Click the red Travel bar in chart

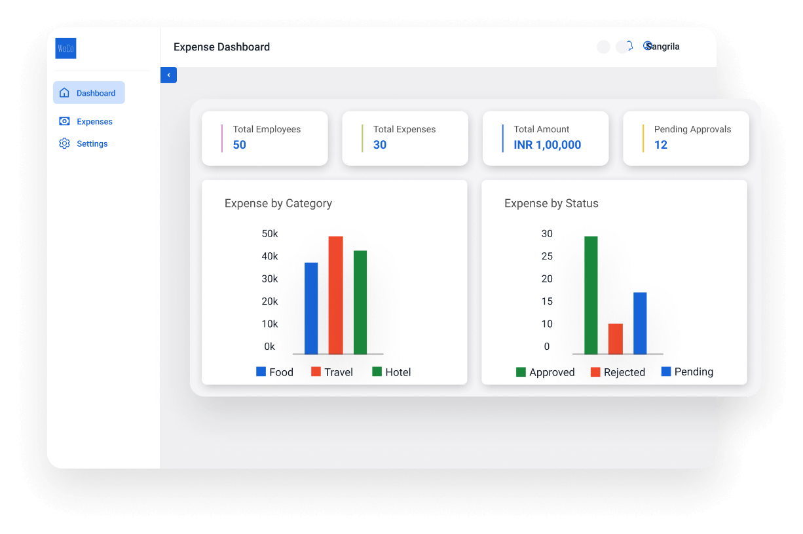pos(335,295)
